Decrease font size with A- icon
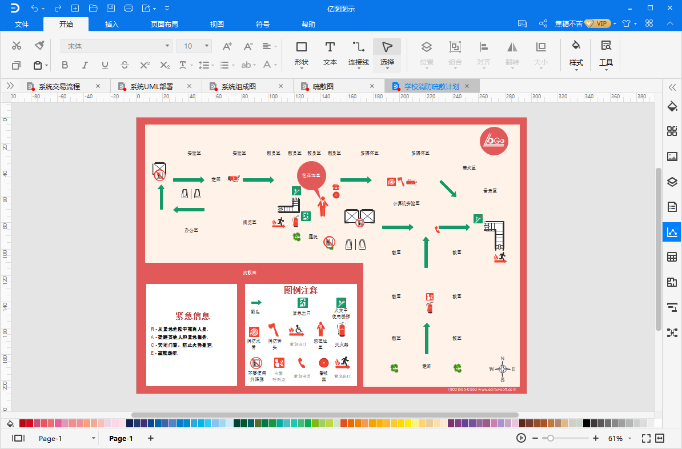682x449 pixels. pos(248,46)
